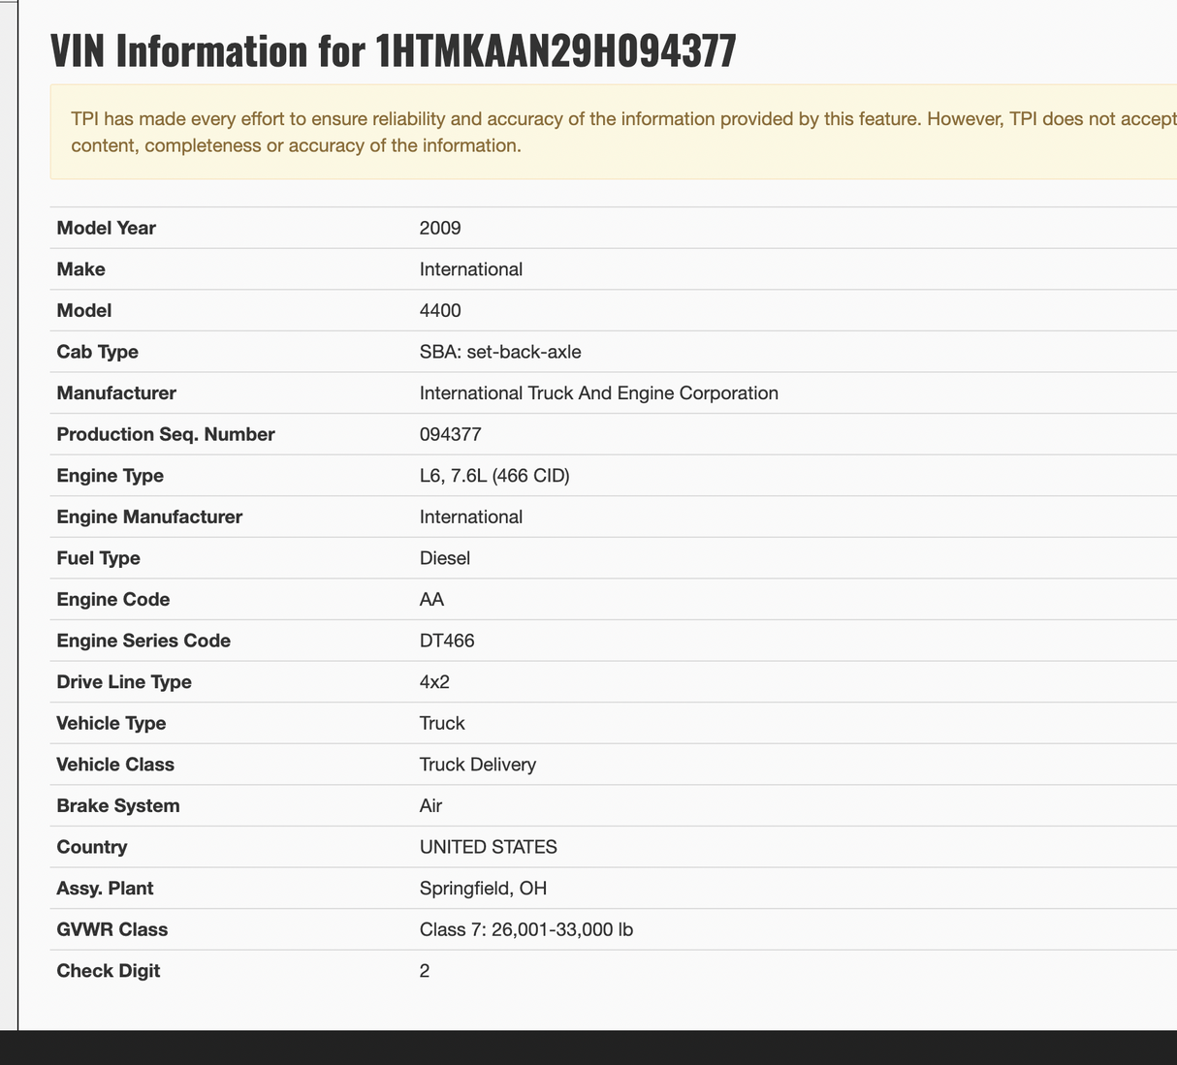Select the Fuel Type value Diesel
Screen dimensions: 1177x1065
pos(445,558)
